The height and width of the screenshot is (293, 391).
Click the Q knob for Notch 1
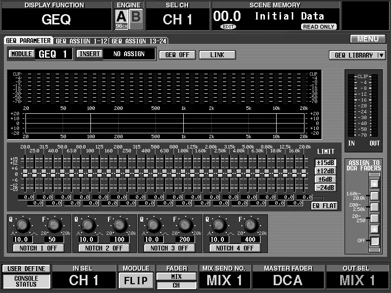point(22,225)
